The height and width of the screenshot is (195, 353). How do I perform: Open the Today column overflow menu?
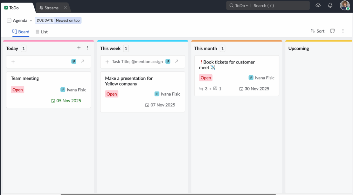[x=87, y=48]
